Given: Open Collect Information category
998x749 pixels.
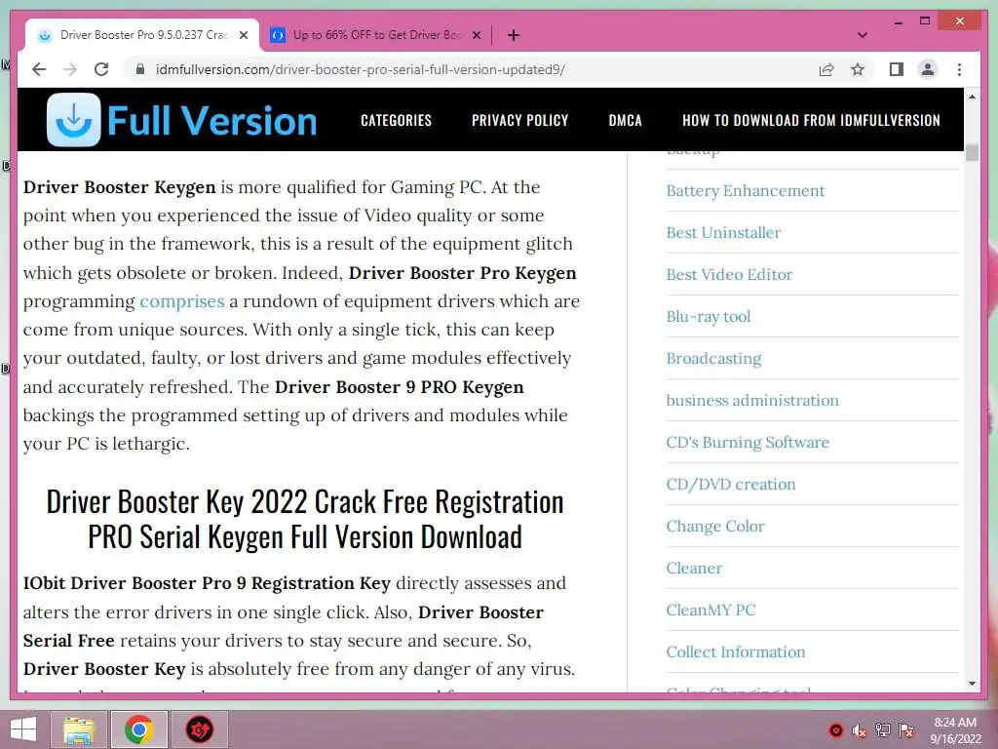Looking at the screenshot, I should click(735, 652).
